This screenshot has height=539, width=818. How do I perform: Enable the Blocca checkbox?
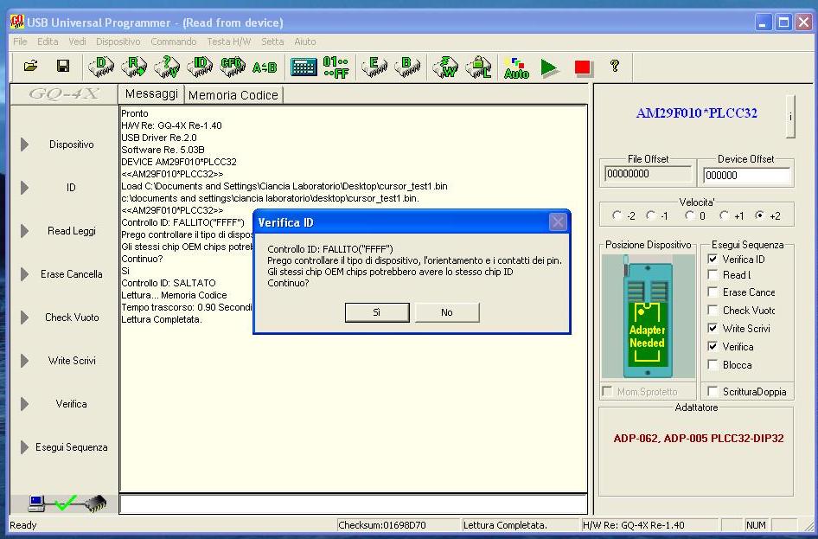click(713, 365)
